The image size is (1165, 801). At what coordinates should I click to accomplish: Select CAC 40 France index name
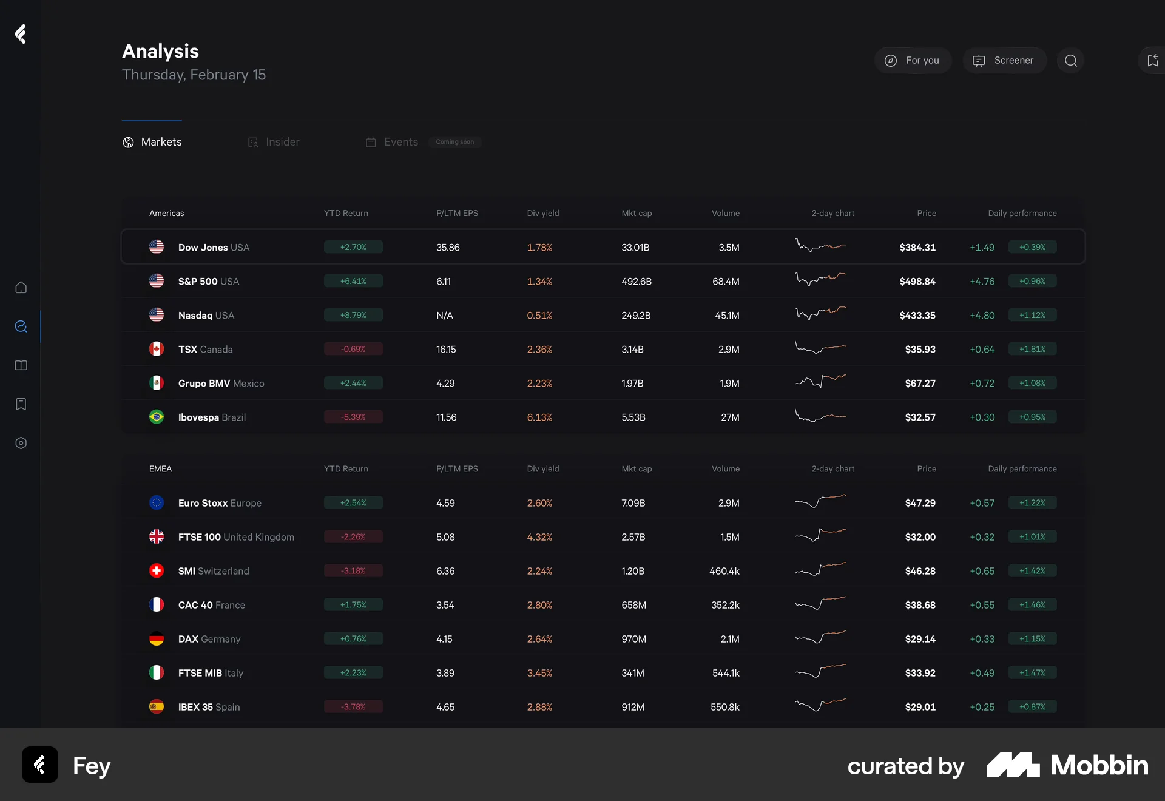(x=212, y=605)
